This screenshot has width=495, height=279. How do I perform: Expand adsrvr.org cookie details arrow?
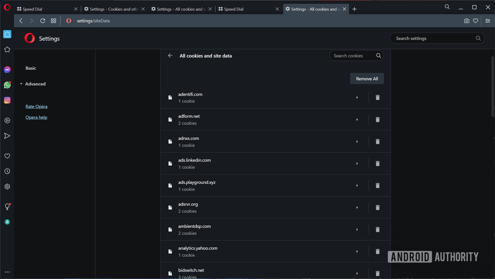[357, 207]
